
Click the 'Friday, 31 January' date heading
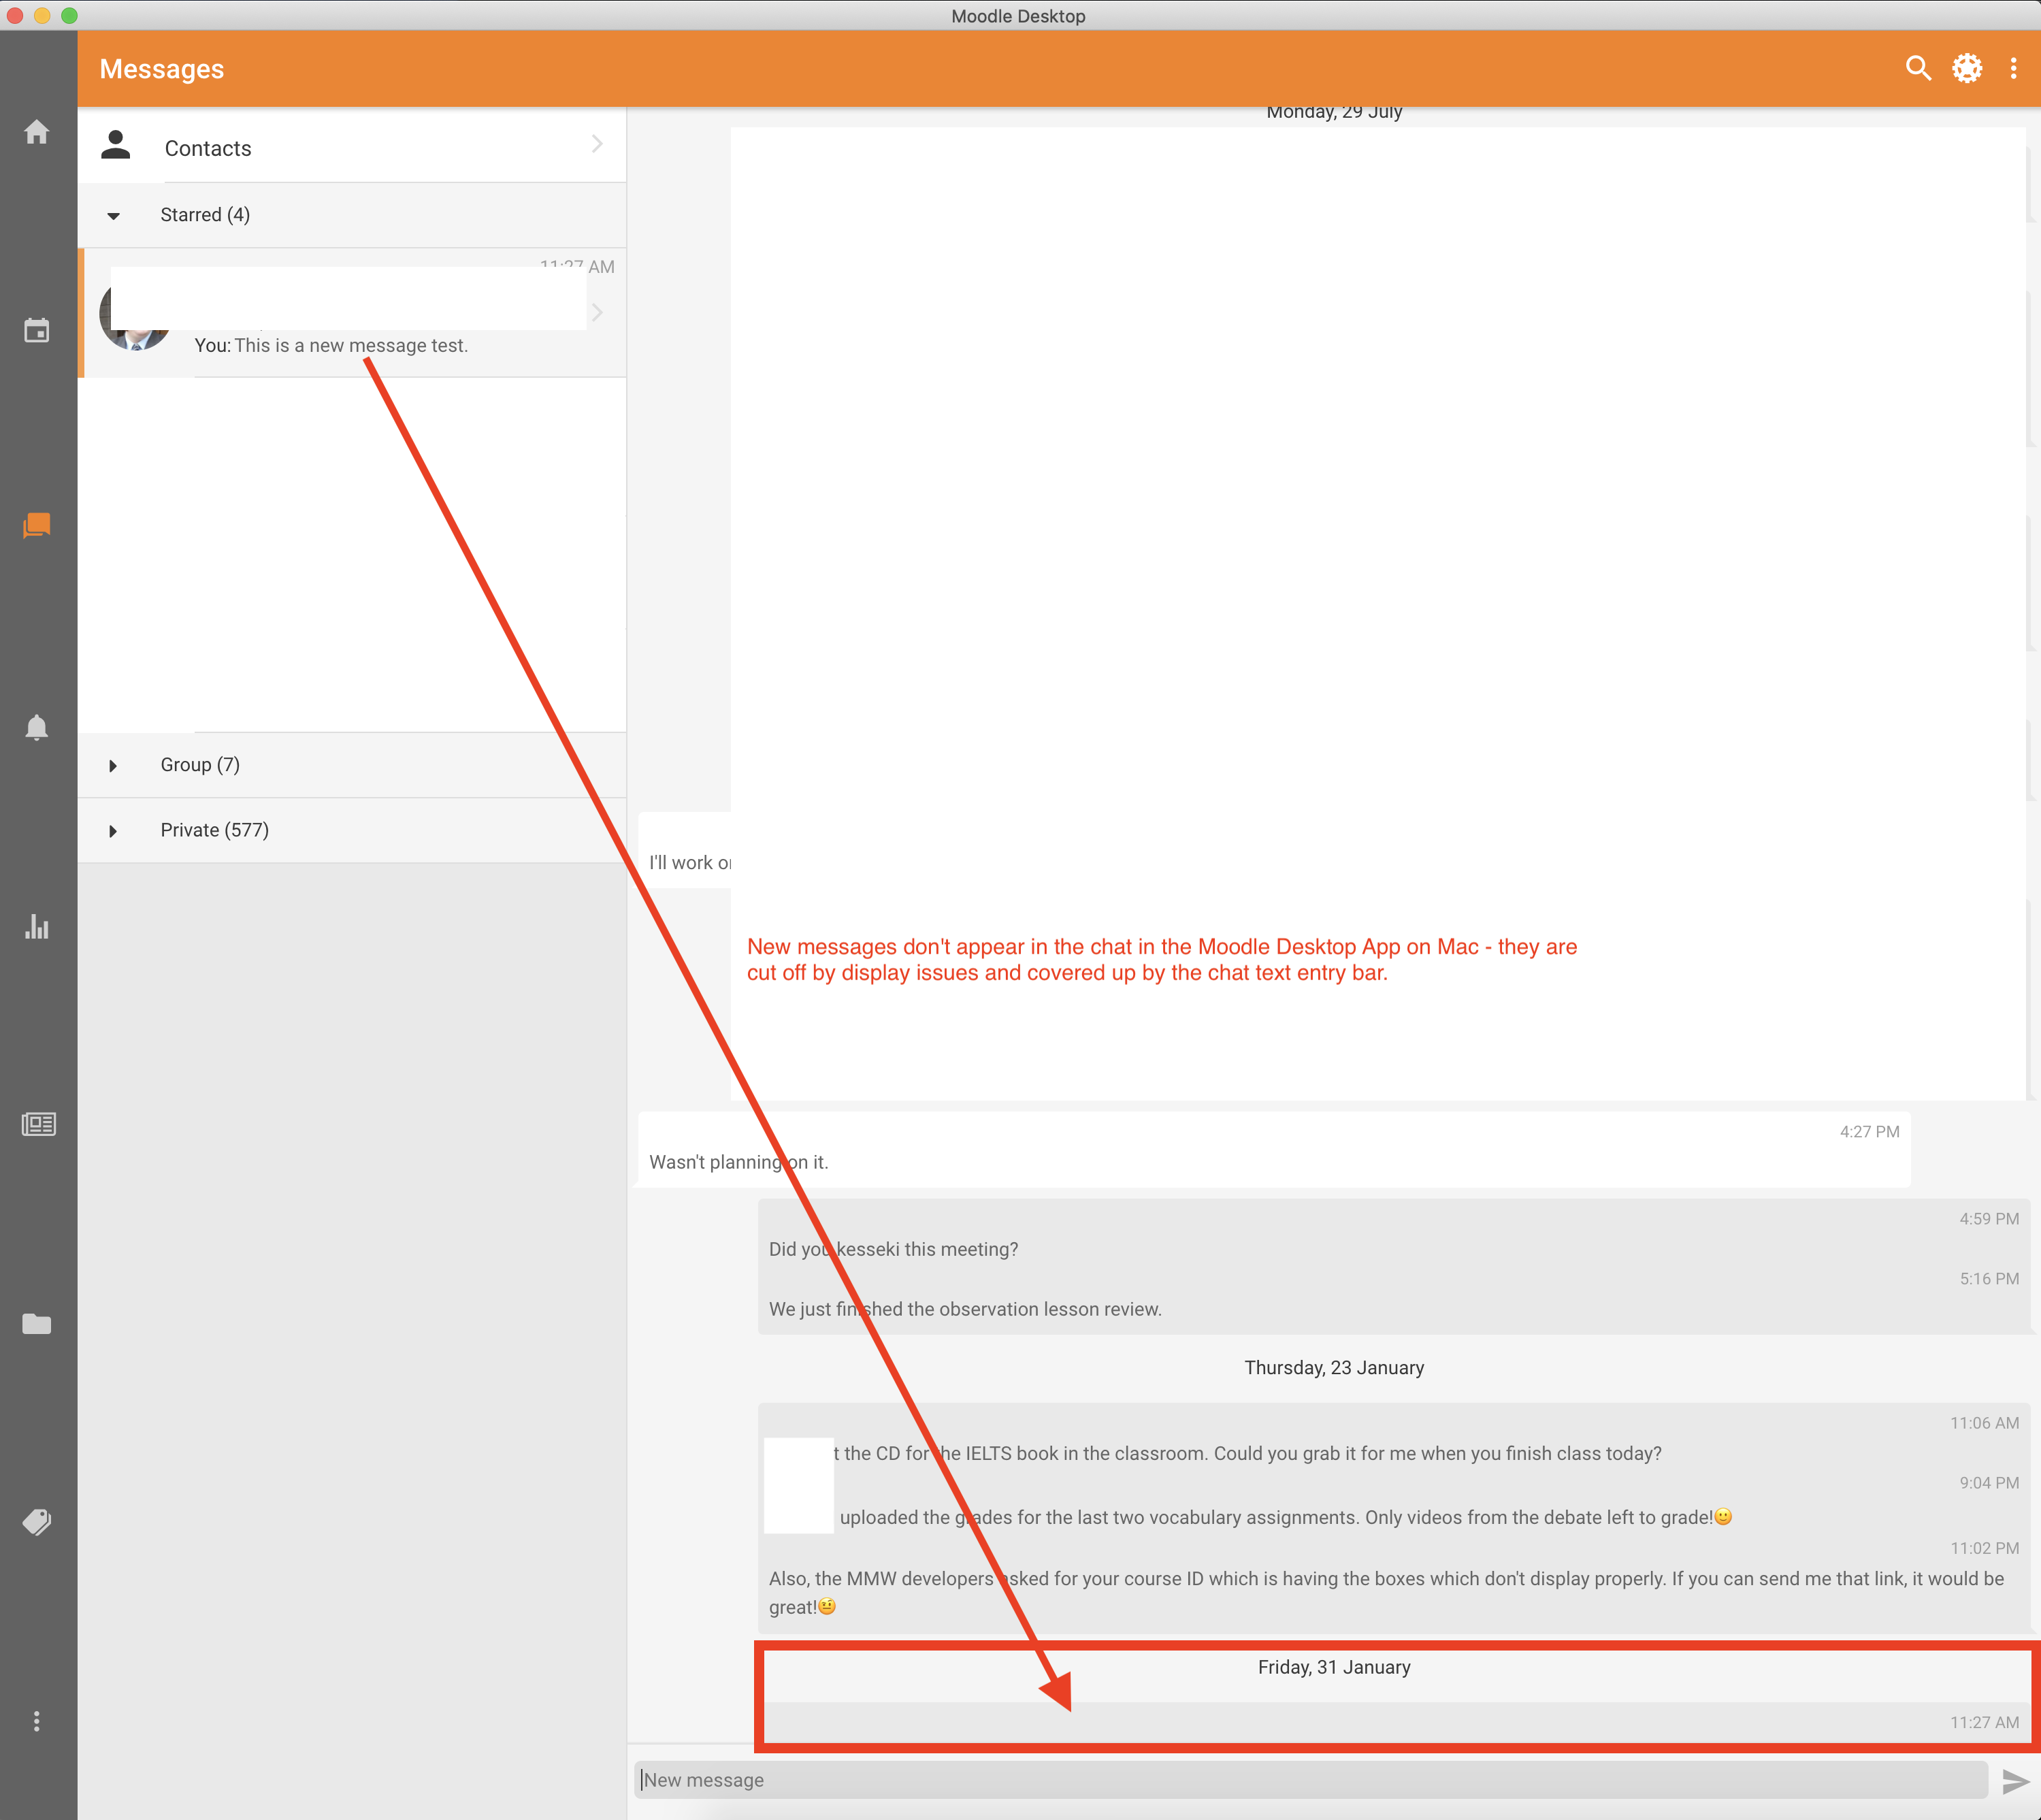[x=1334, y=1667]
